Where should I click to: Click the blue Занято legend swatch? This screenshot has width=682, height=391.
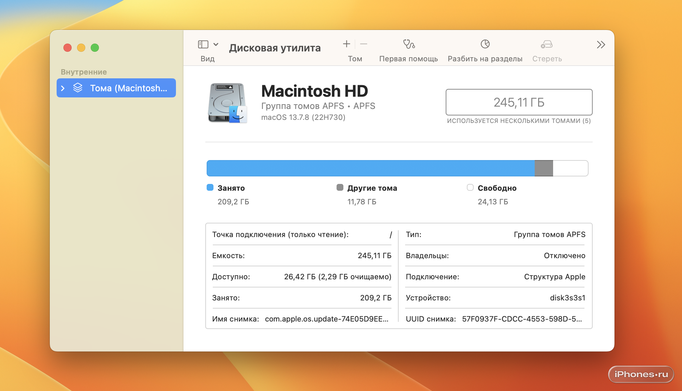coord(210,187)
